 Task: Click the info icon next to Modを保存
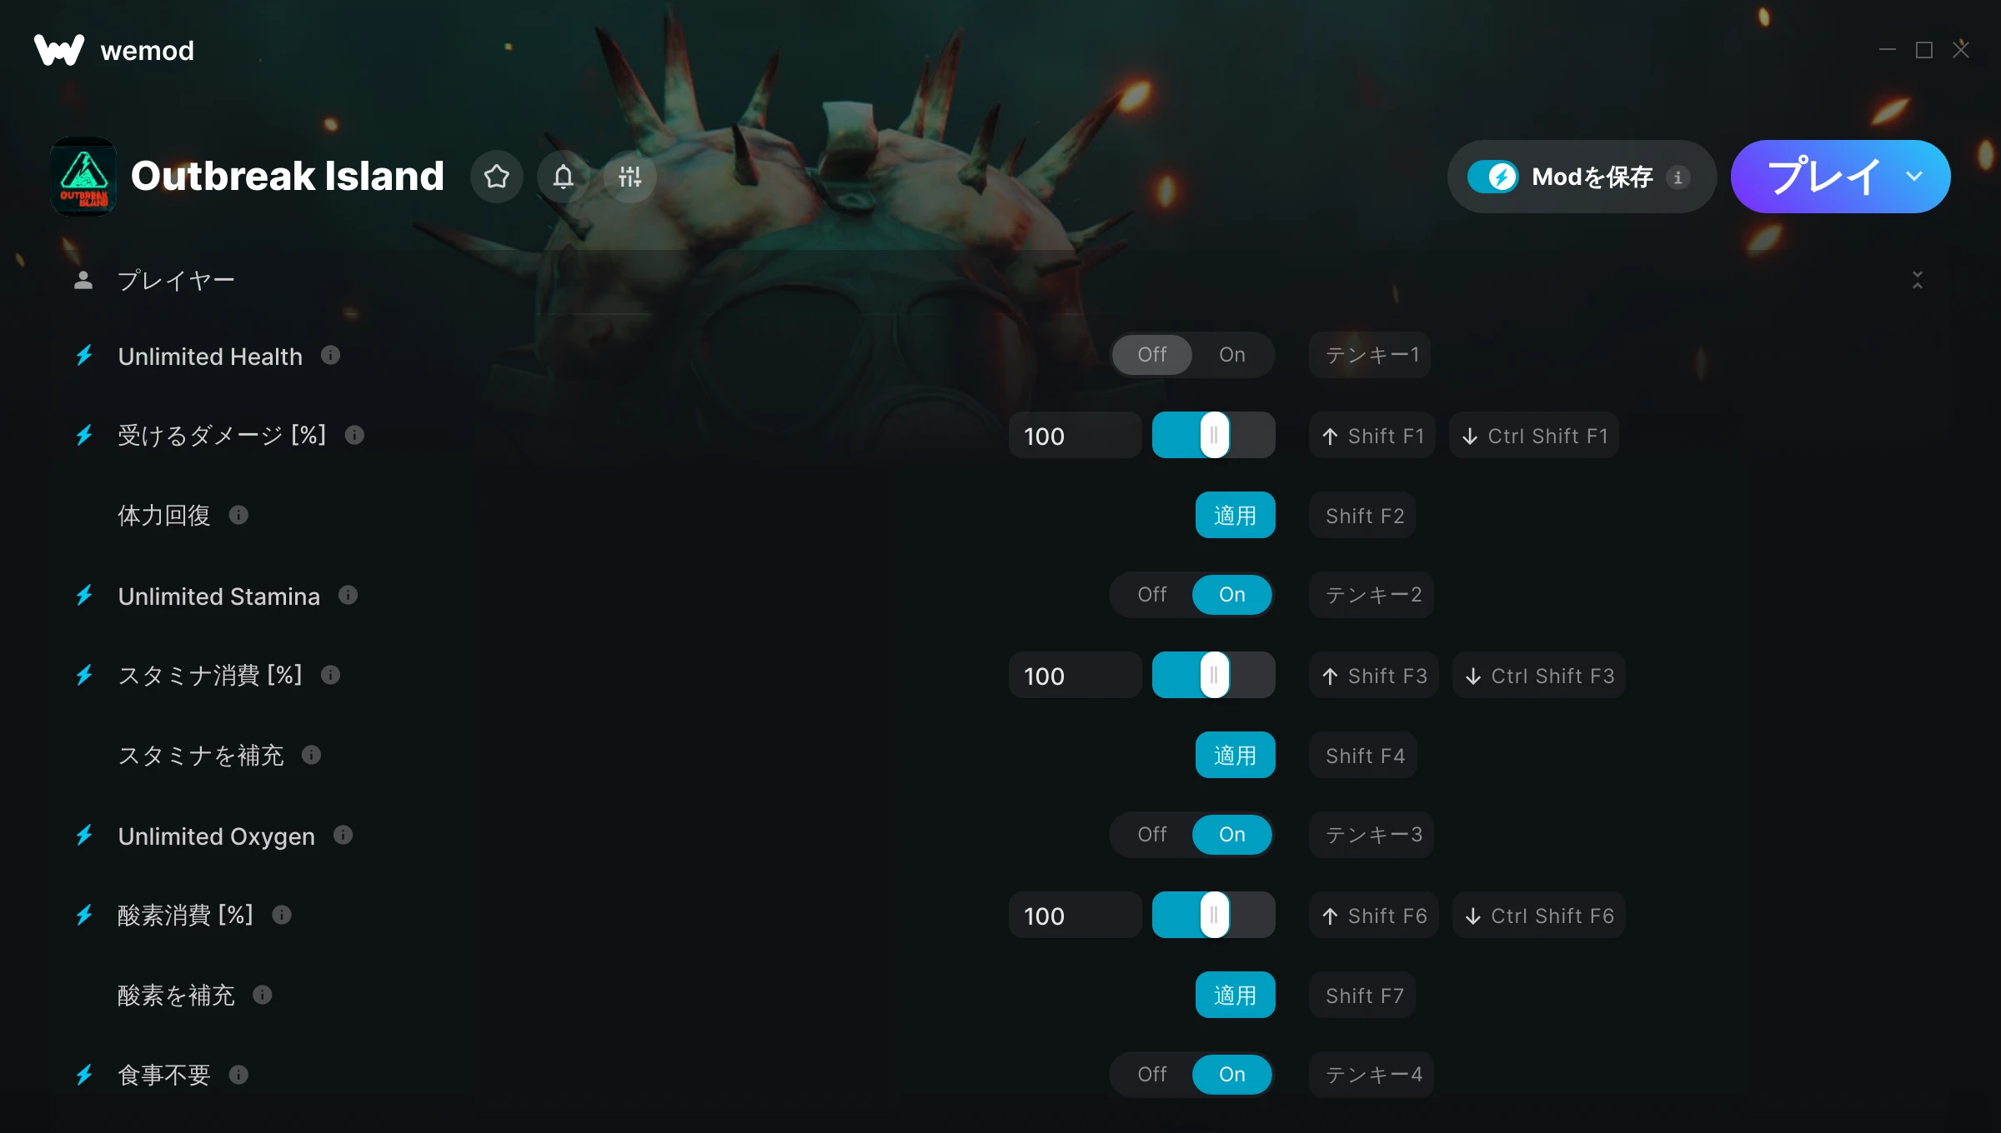(x=1678, y=177)
